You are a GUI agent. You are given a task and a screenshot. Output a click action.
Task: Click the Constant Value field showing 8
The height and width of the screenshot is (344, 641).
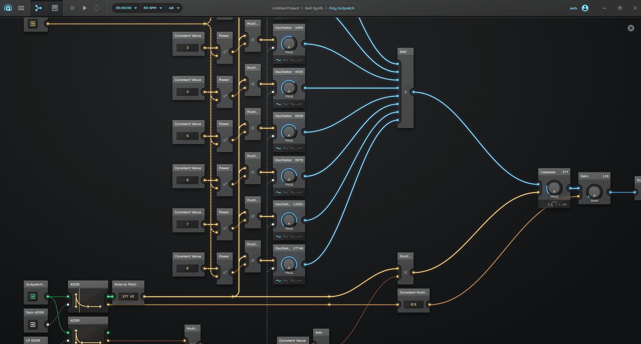(x=188, y=268)
